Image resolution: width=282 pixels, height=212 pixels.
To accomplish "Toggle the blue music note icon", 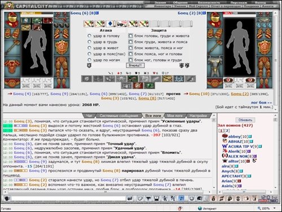I will point(182,198).
